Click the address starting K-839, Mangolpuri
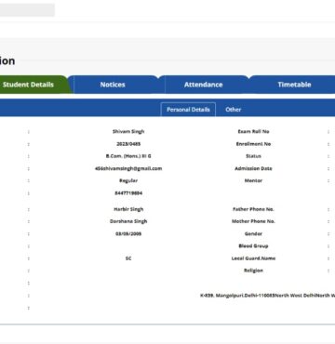This screenshot has width=335, height=344. click(x=268, y=296)
